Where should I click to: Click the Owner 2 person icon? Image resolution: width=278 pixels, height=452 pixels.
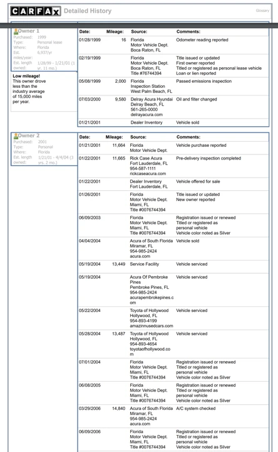point(16,136)
